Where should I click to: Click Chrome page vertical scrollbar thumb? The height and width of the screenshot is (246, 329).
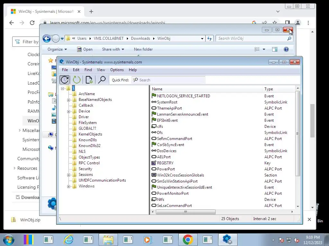pyautogui.click(x=312, y=120)
